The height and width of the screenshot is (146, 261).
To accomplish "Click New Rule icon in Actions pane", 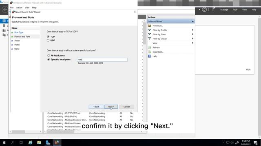I will [x=150, y=26].
